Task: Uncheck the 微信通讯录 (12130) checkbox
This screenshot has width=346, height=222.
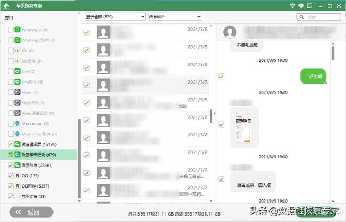Action: pos(10,144)
